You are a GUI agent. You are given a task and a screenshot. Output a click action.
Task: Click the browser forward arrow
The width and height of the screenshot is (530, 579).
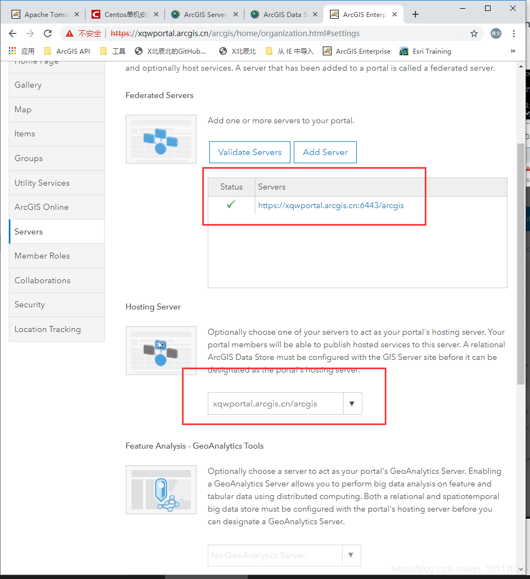click(30, 33)
